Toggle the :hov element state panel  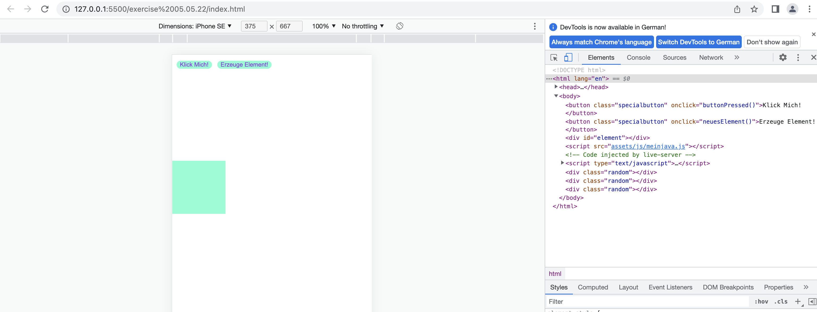(x=761, y=302)
